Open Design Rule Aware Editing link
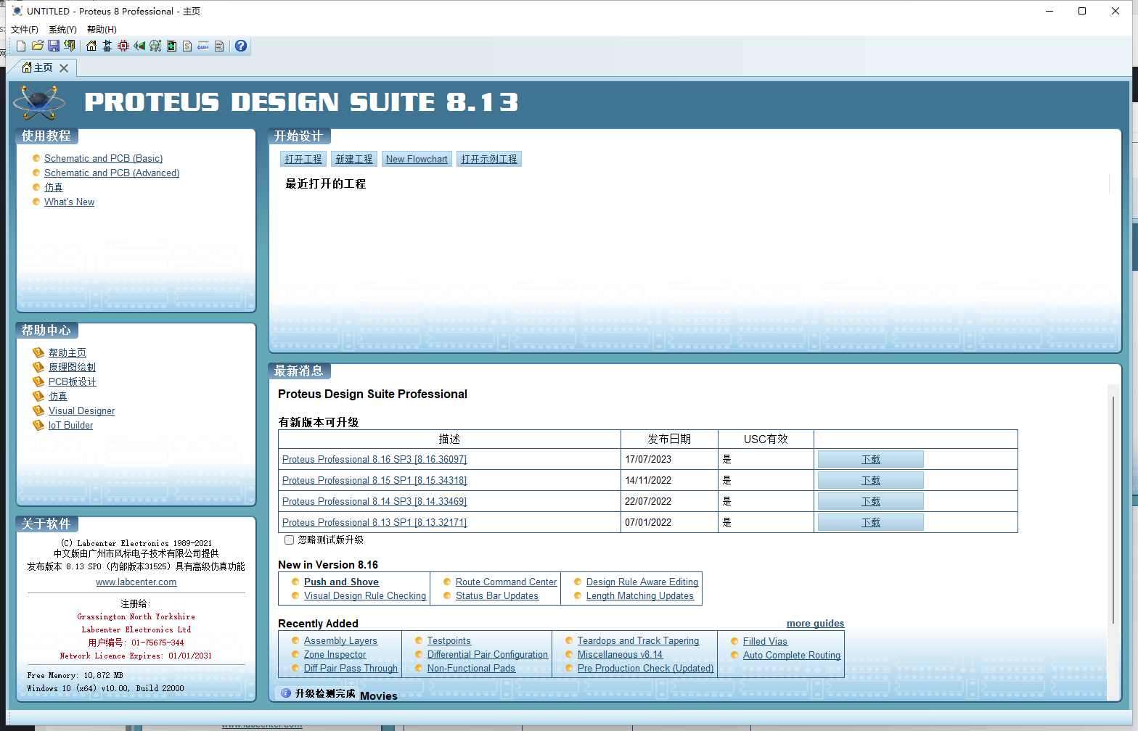The image size is (1138, 731). [642, 582]
